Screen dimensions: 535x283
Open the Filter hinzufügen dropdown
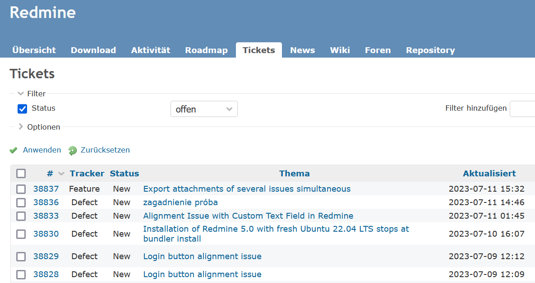tap(522, 109)
